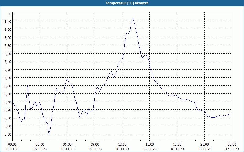Click the 'Temperatur [°C] skaliert' title bar
Viewport: 244px width, 152px height.
click(122, 3)
